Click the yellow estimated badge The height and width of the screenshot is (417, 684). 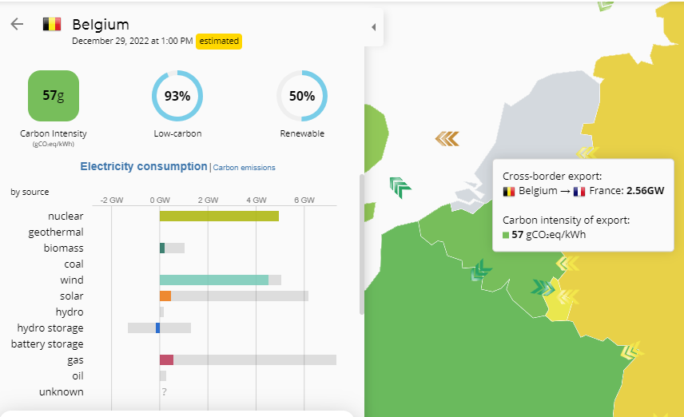(219, 41)
